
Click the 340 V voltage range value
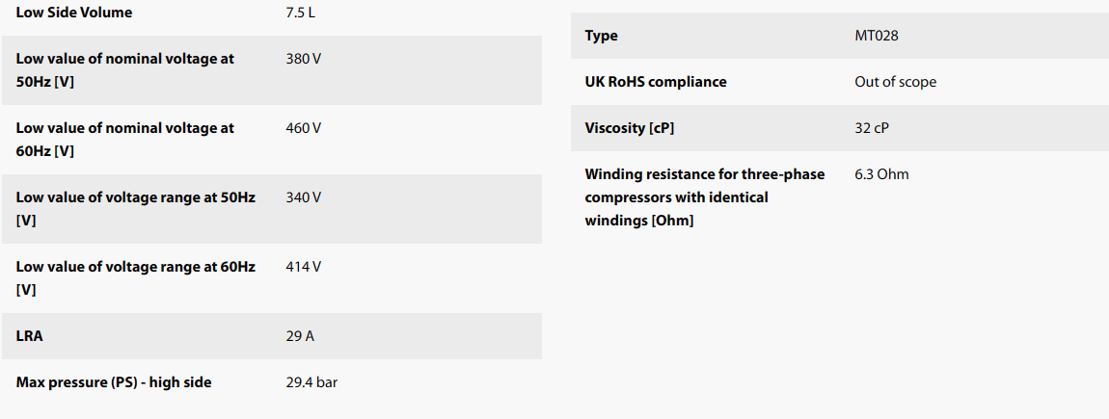(x=304, y=197)
